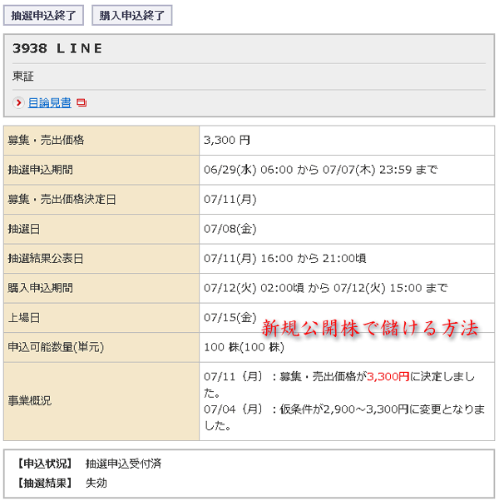Click the red 3,300円 price in the 事業概況 notes

click(x=388, y=377)
